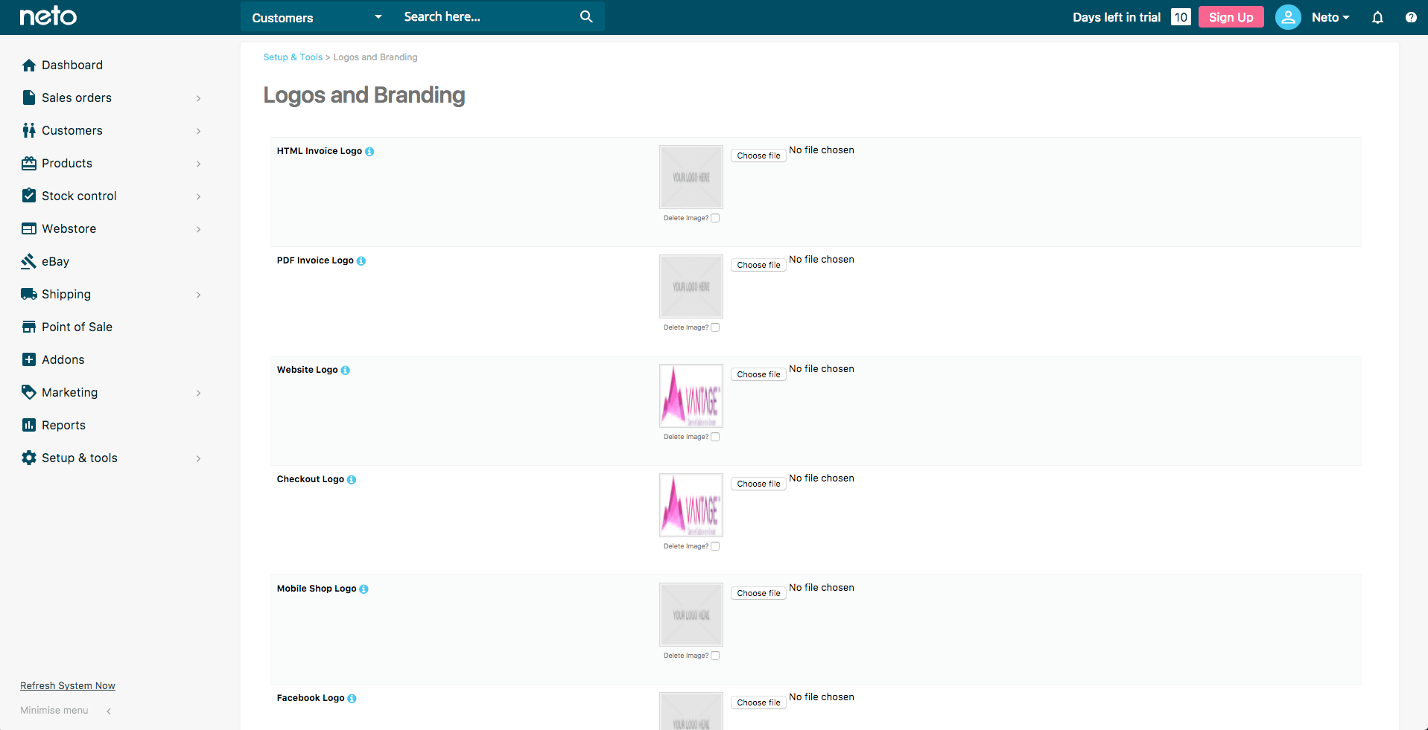Tick Delete Image for PDF Invoice Logo
1428x730 pixels.
tap(715, 327)
